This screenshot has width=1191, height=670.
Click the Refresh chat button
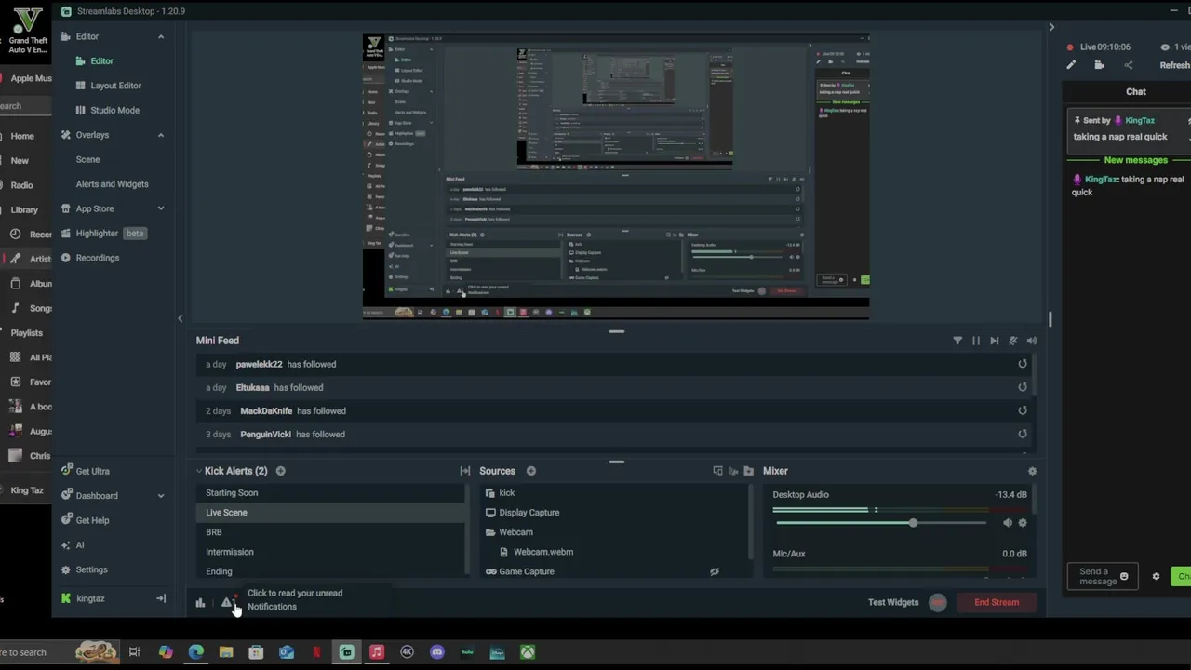pyautogui.click(x=1174, y=65)
